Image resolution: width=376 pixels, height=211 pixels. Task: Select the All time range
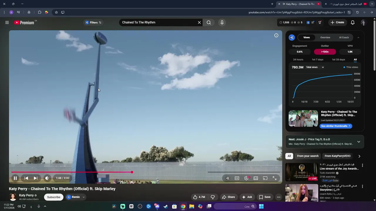click(355, 59)
